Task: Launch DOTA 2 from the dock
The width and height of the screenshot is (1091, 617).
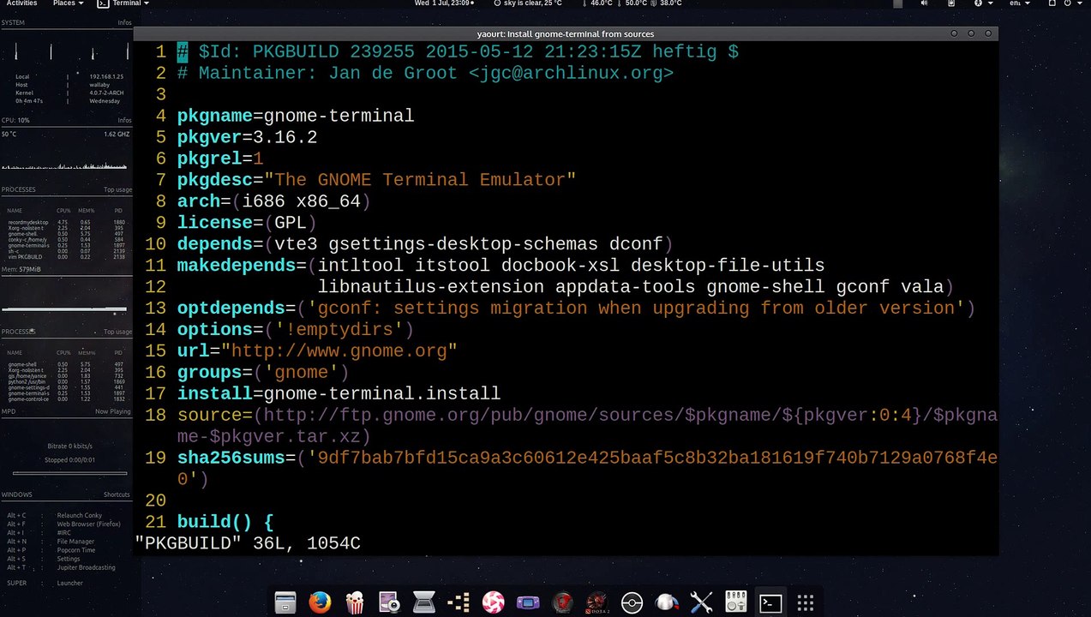Action: tap(597, 602)
